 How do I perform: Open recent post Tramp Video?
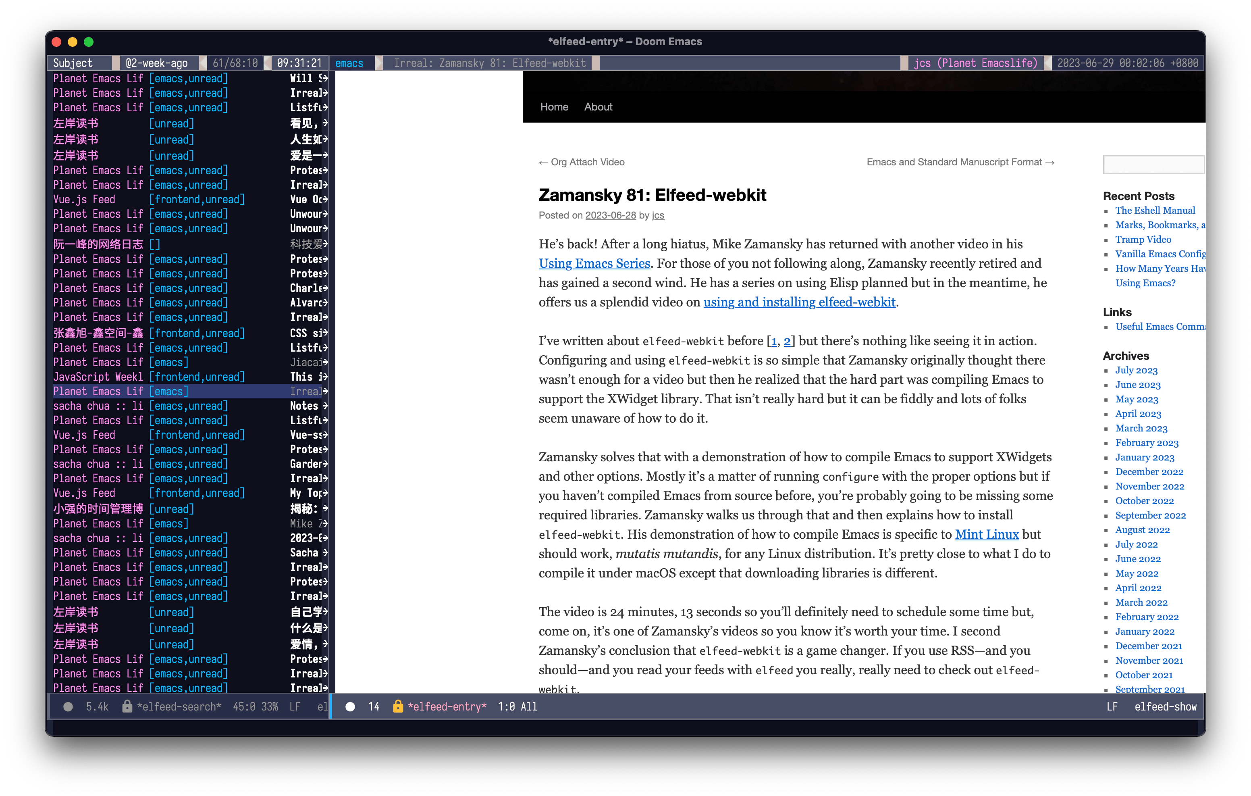pyautogui.click(x=1143, y=239)
